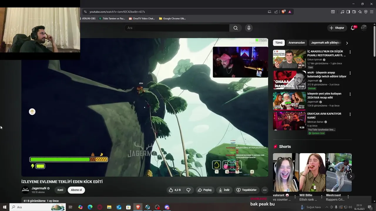
Task: Open the browser hamburger main menu
Action: coord(372,12)
